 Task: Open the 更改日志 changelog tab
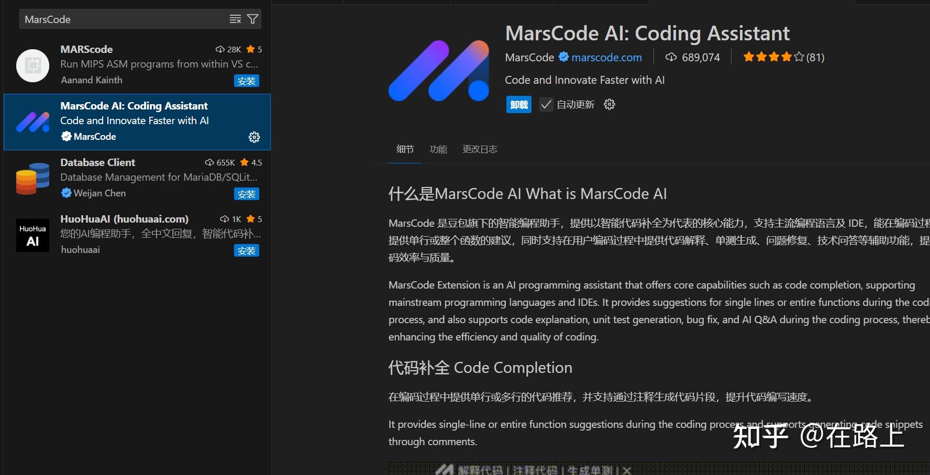479,149
